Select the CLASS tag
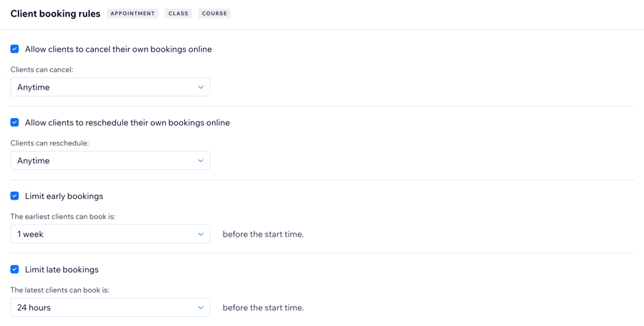 (178, 14)
